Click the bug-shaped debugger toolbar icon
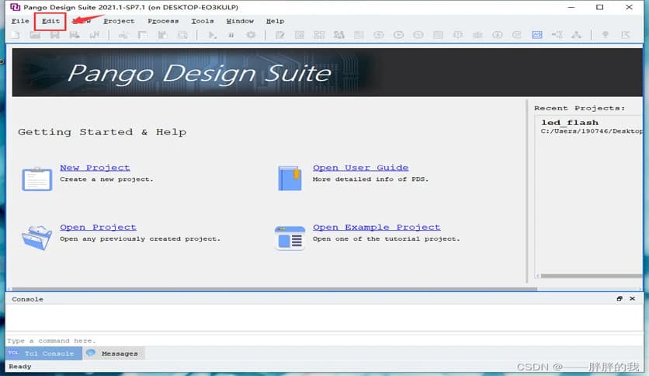 coord(477,35)
